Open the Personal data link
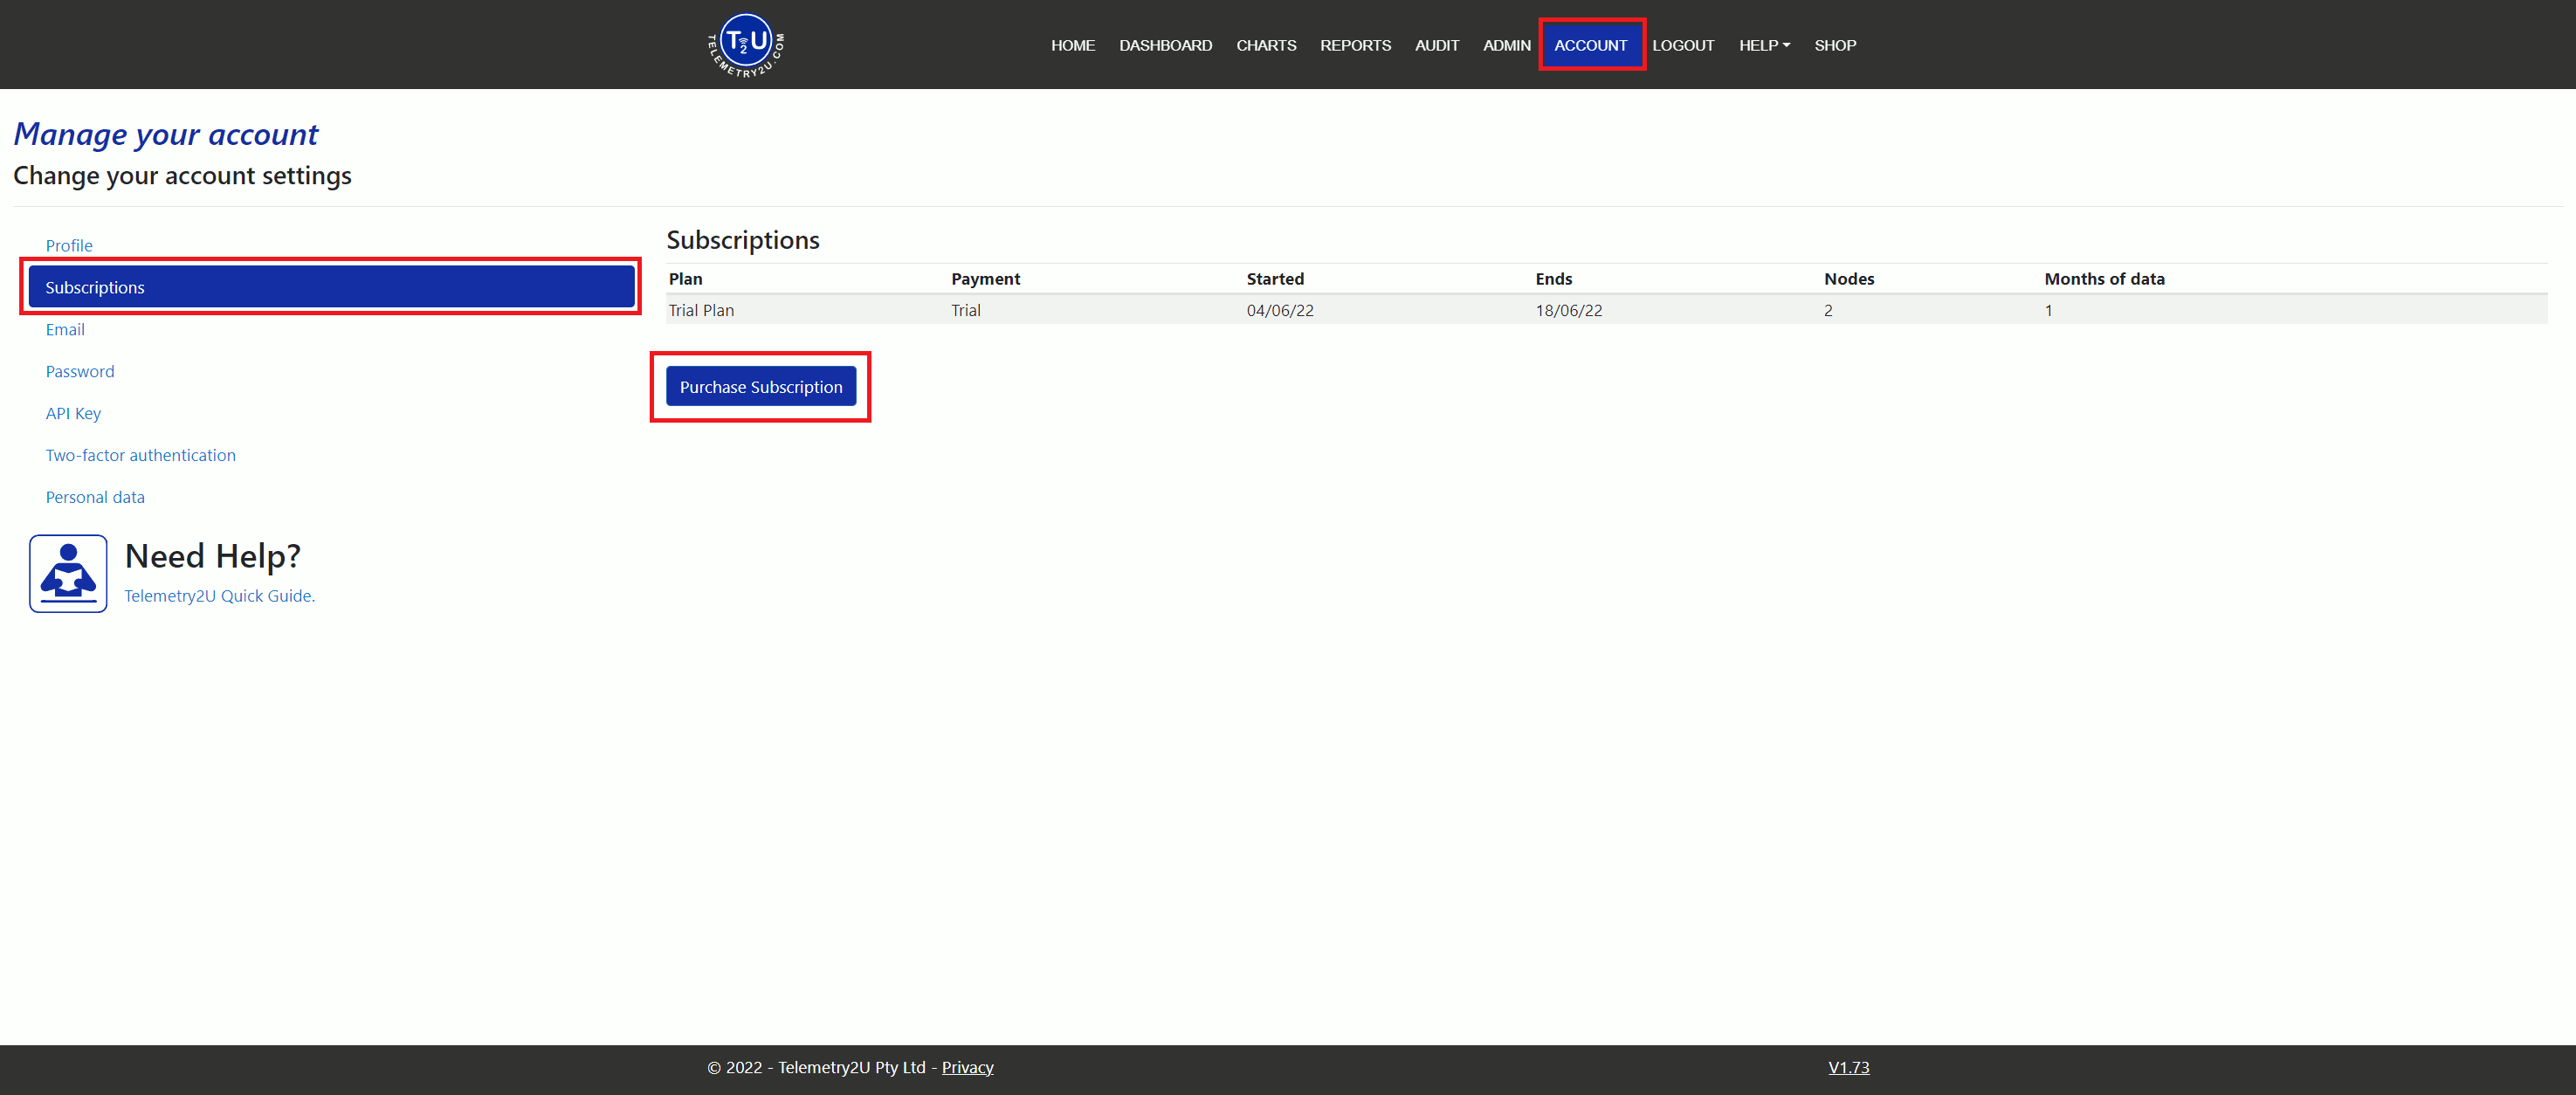 [95, 497]
